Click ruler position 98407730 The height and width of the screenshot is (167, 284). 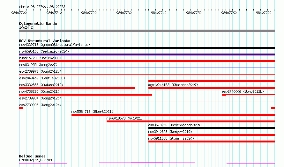124,13
